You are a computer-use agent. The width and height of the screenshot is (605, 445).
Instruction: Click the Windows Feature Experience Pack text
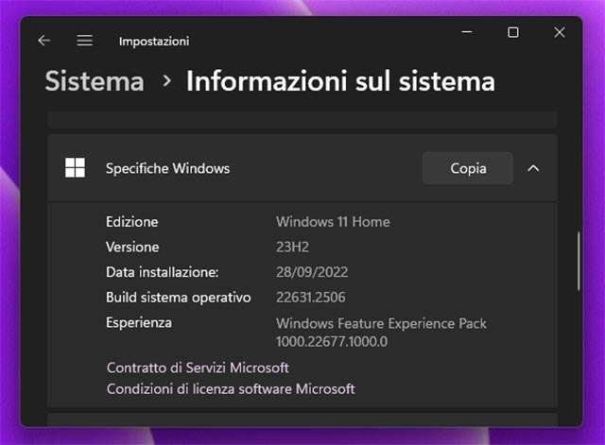tap(381, 323)
